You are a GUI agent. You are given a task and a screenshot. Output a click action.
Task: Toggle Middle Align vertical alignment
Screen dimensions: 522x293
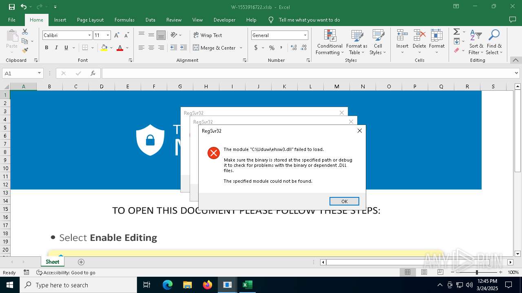pos(151,35)
